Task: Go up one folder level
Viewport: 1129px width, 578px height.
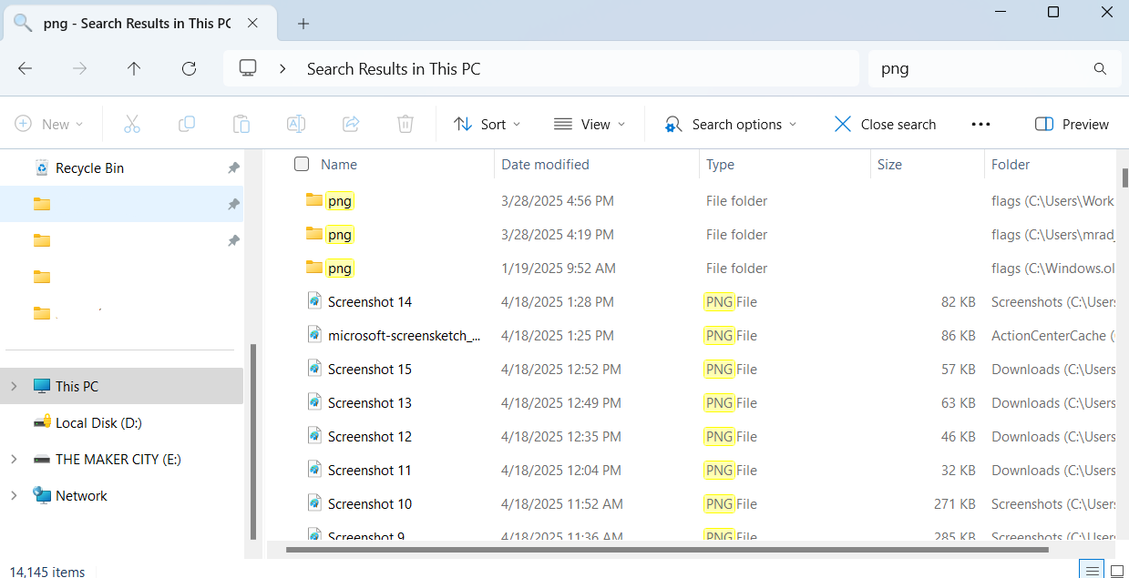Action: point(134,68)
